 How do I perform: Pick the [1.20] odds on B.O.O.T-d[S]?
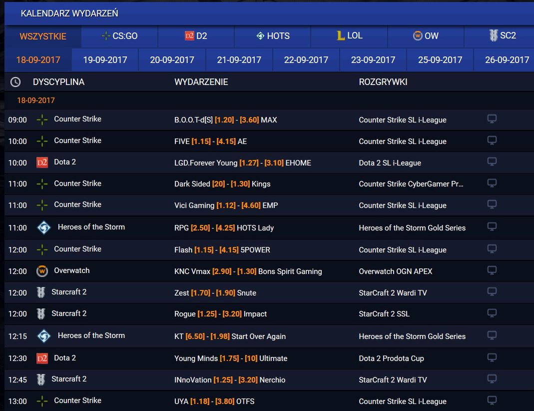pyautogui.click(x=224, y=120)
